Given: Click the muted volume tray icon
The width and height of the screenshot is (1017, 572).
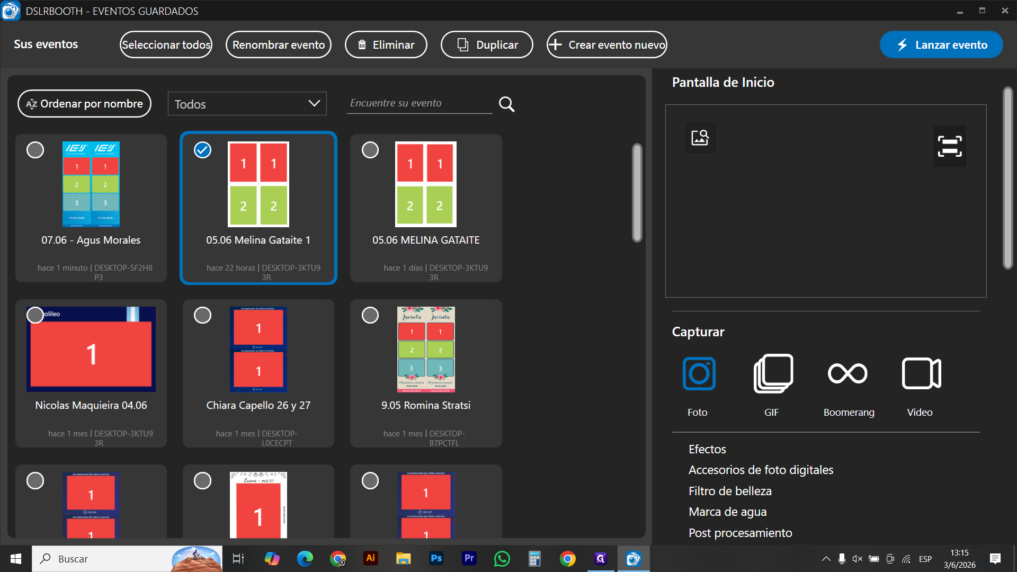Looking at the screenshot, I should click(858, 559).
